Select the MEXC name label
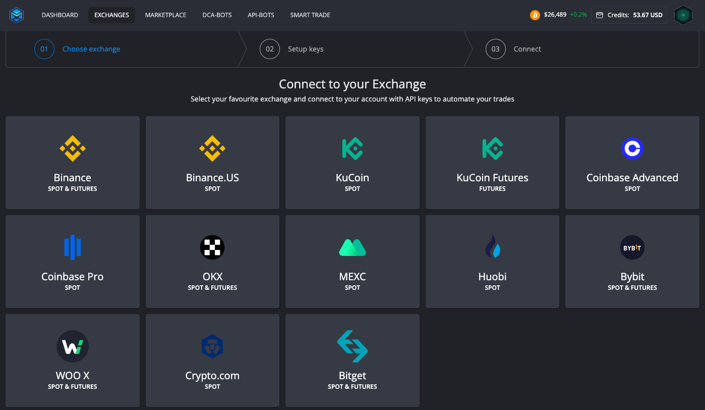This screenshot has width=705, height=410. [x=352, y=277]
